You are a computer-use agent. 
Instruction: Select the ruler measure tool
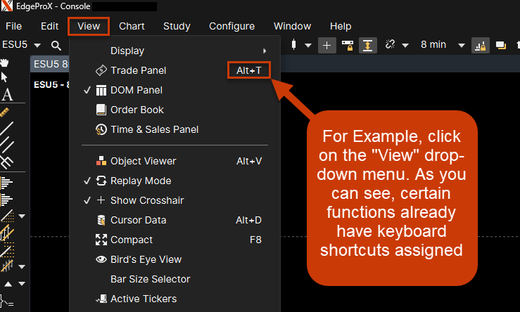coord(7,112)
